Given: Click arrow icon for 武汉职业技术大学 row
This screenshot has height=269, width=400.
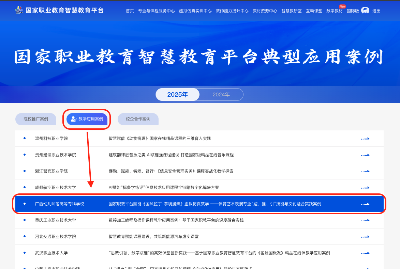Looking at the screenshot, I should [x=365, y=253].
